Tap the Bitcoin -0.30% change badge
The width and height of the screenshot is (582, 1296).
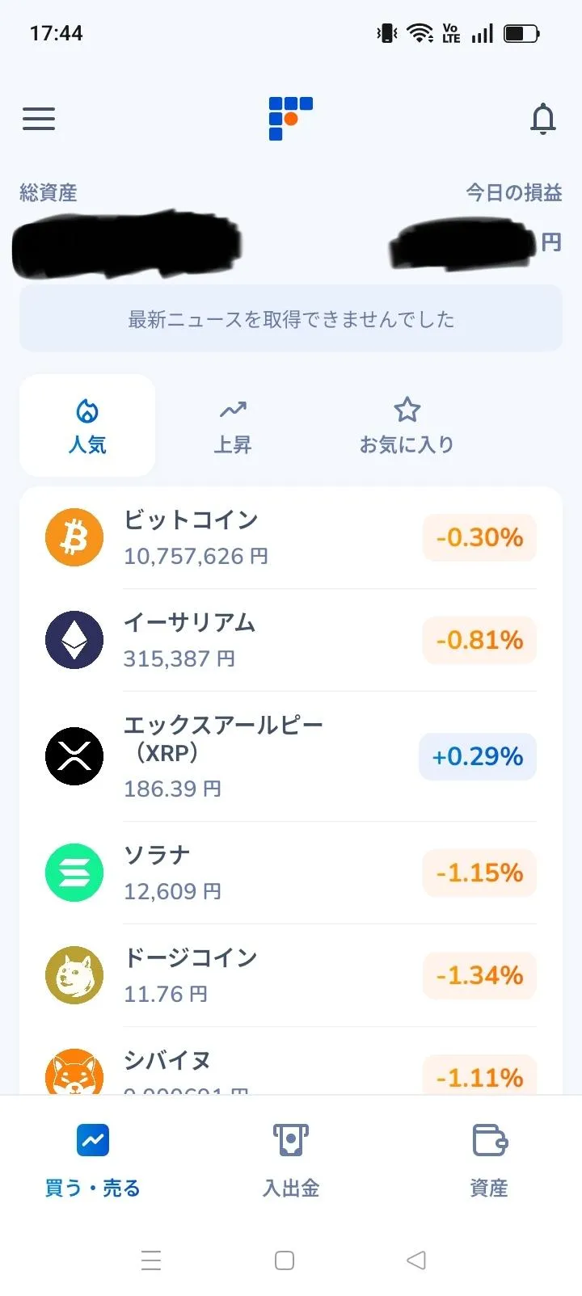[479, 537]
